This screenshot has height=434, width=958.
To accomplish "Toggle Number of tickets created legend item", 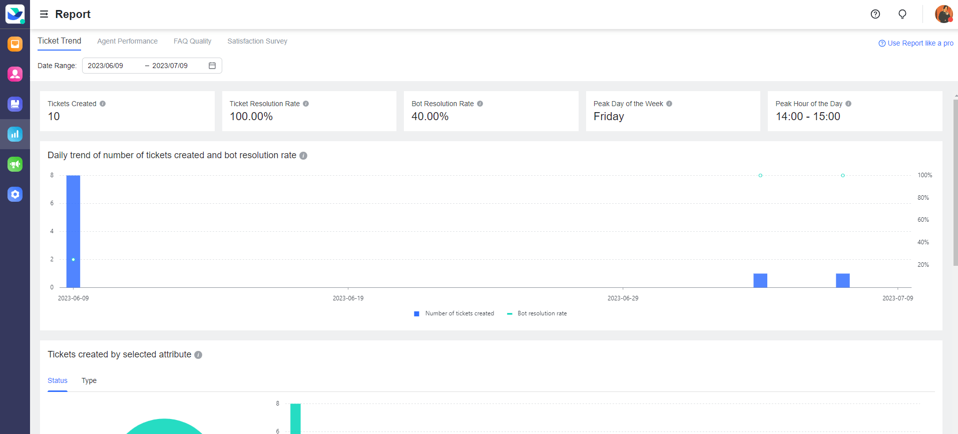I will (454, 313).
